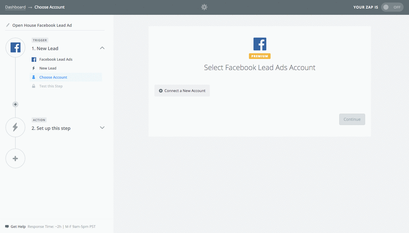This screenshot has height=233, width=409.
Task: Go to the Dashboard link
Action: [15, 7]
